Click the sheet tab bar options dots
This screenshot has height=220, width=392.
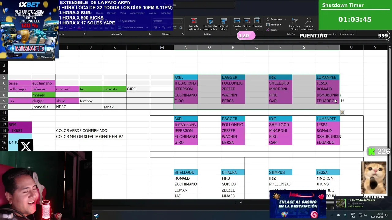pyautogui.click(x=236, y=202)
